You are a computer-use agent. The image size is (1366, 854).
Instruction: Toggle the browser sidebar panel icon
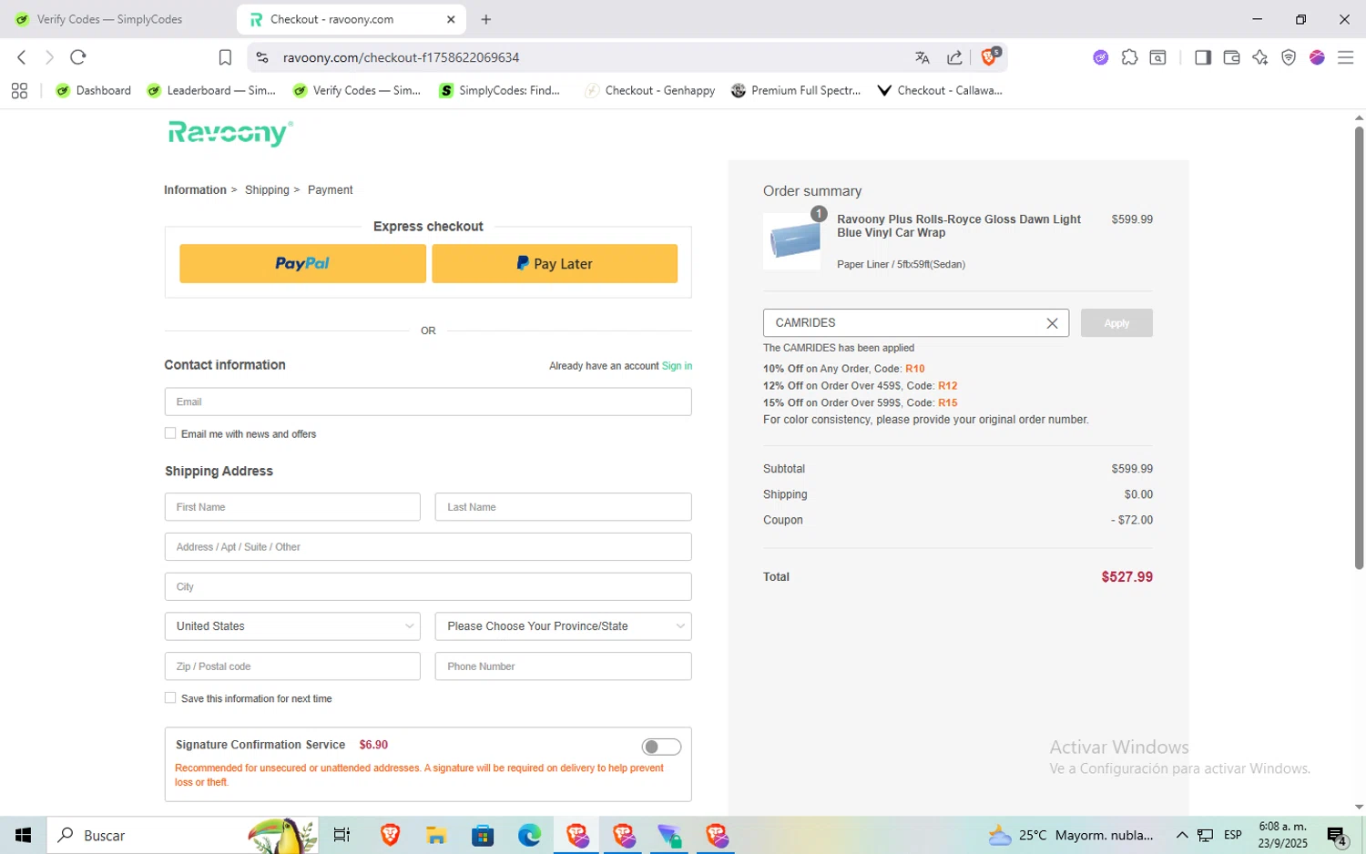click(1203, 57)
